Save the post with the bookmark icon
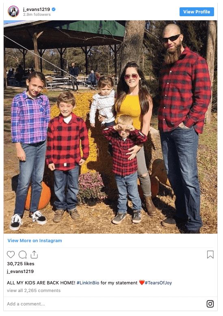The width and height of the screenshot is (223, 316). [210, 254]
